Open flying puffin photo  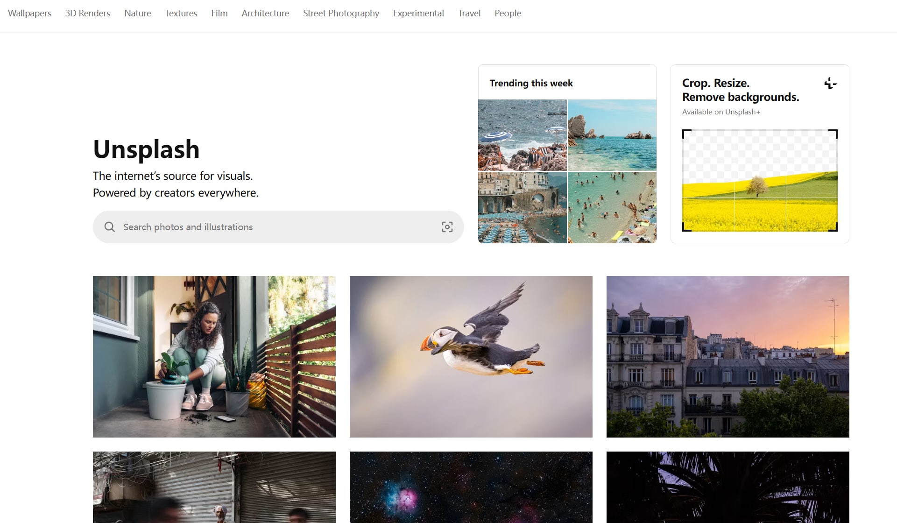[x=471, y=357]
